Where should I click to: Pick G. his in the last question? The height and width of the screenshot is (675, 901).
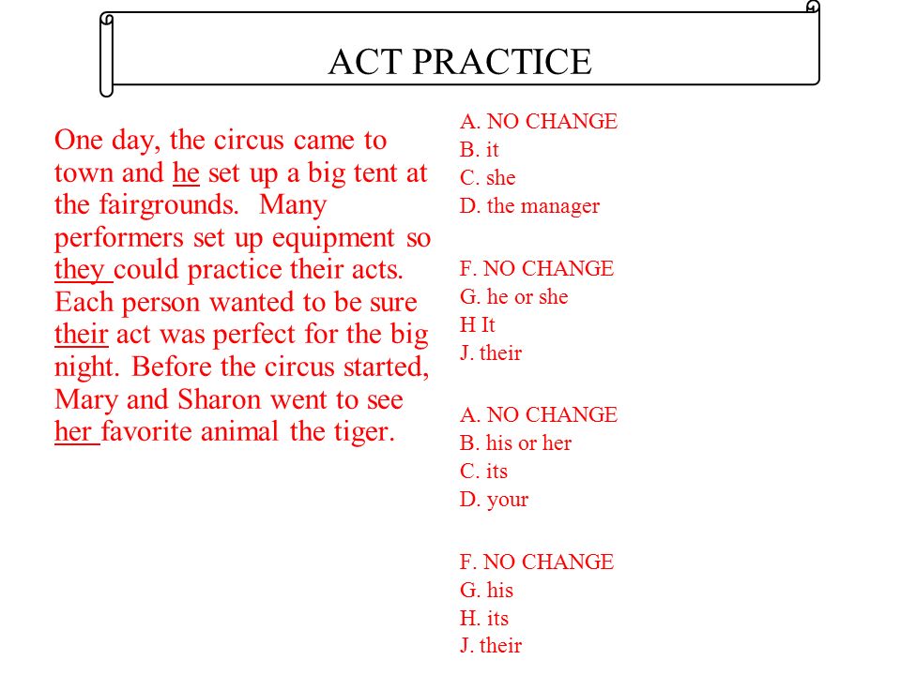coord(486,590)
